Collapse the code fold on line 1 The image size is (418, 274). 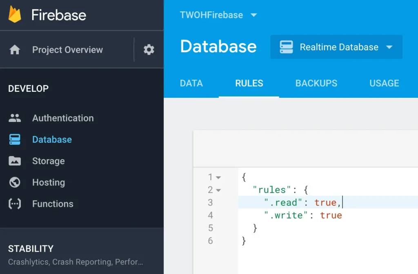tap(218, 178)
